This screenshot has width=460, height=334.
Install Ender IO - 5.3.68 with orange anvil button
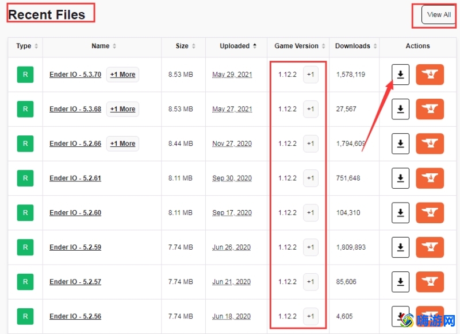[430, 109]
